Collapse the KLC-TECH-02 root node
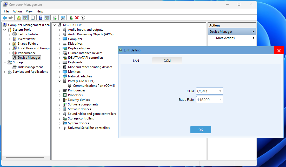 pyautogui.click(x=55, y=25)
